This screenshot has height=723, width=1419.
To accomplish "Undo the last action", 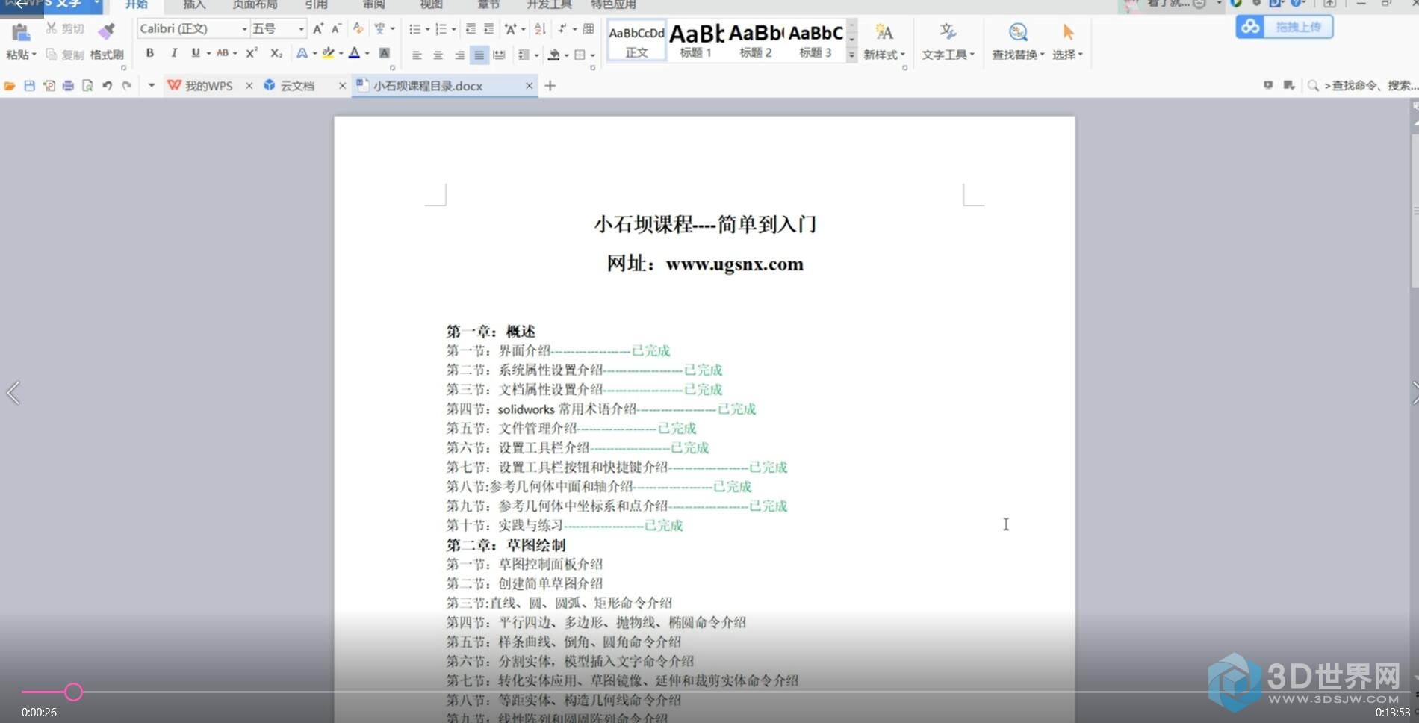I will pyautogui.click(x=107, y=86).
